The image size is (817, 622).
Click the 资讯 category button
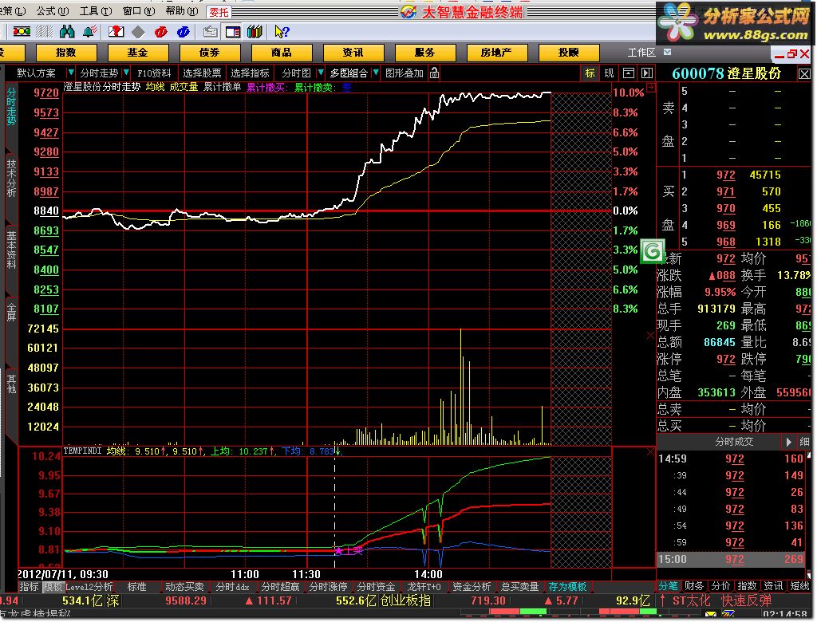353,53
